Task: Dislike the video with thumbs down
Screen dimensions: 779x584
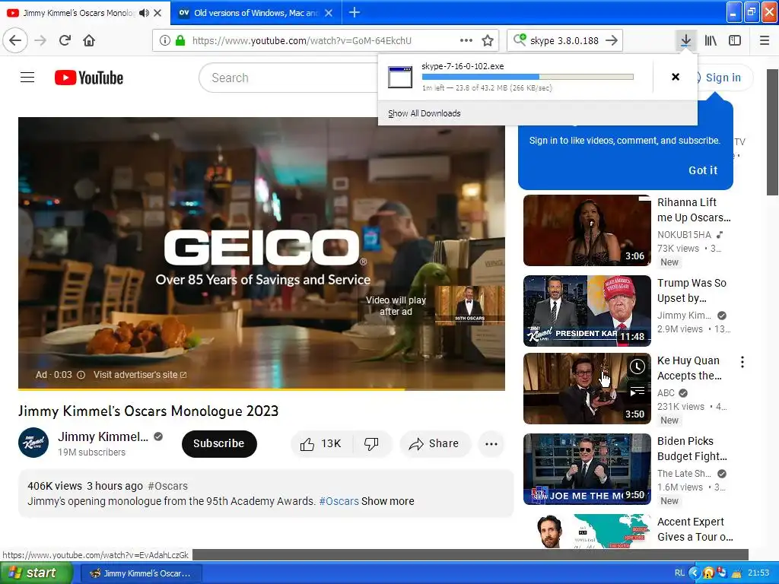Action: pyautogui.click(x=371, y=443)
